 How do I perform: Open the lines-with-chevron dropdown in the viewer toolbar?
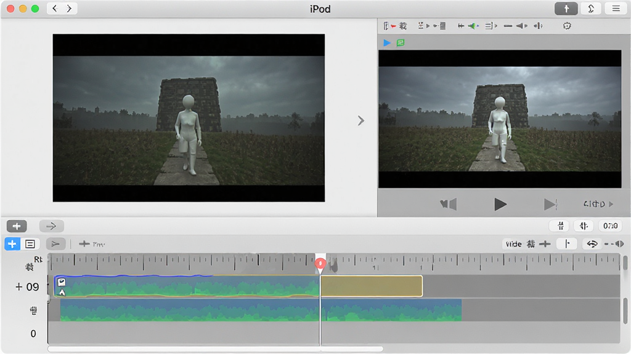click(491, 26)
